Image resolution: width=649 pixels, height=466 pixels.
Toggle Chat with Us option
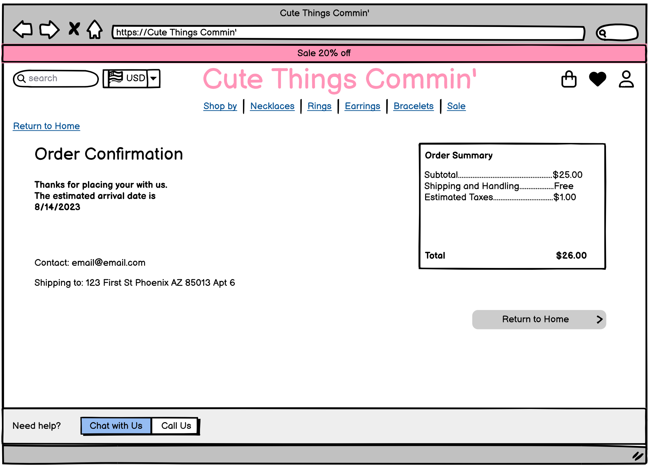pos(116,426)
